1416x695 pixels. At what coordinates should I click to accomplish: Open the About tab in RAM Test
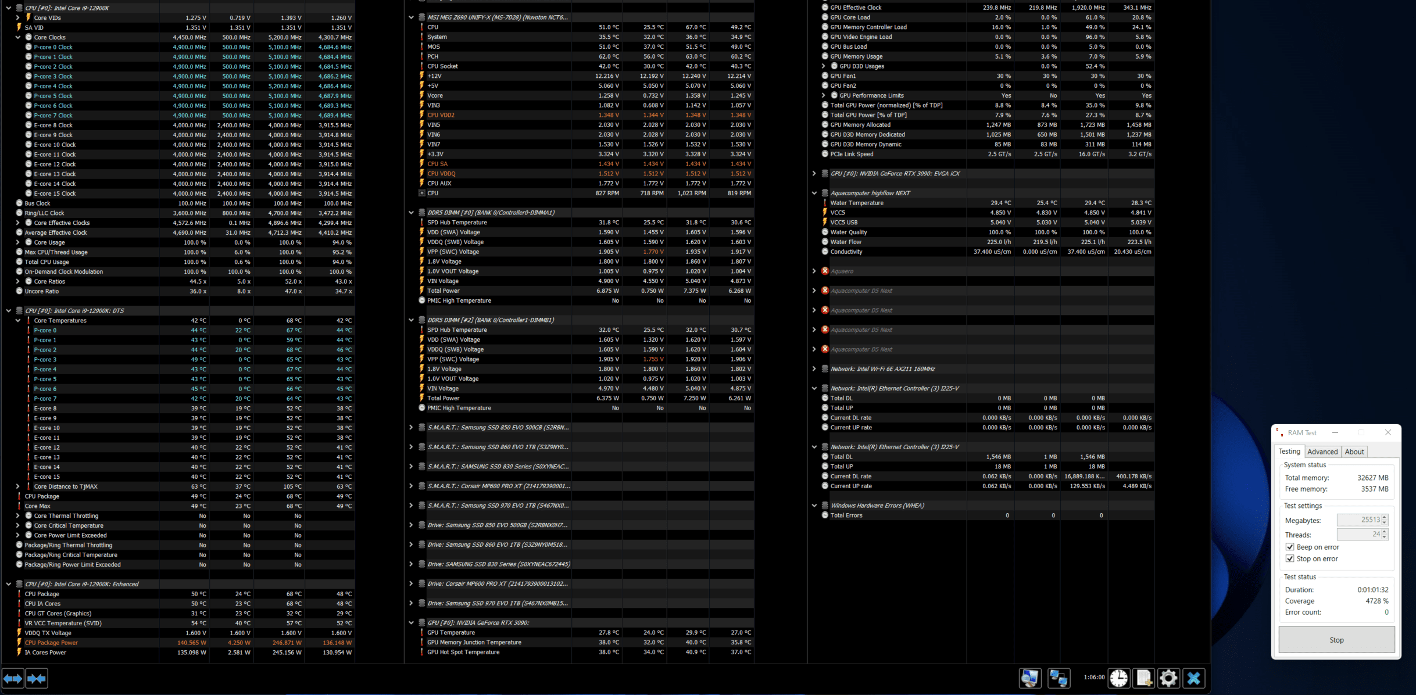1354,452
